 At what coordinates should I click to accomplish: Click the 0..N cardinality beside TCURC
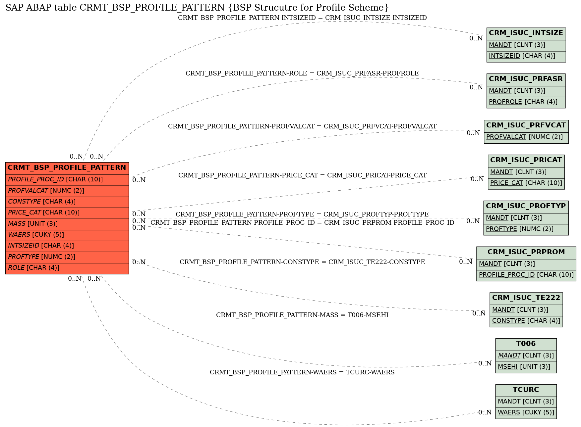(485, 412)
